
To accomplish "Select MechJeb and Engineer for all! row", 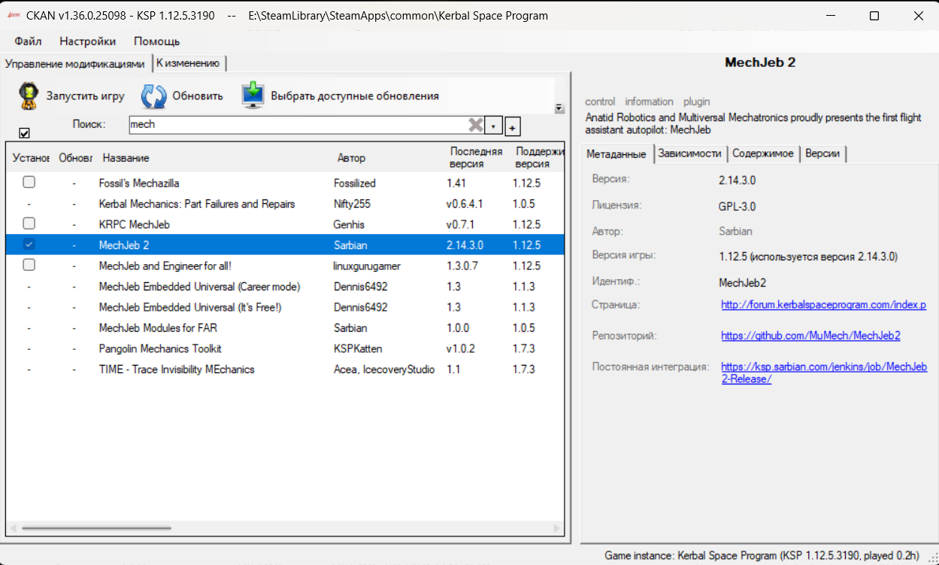I will point(285,266).
